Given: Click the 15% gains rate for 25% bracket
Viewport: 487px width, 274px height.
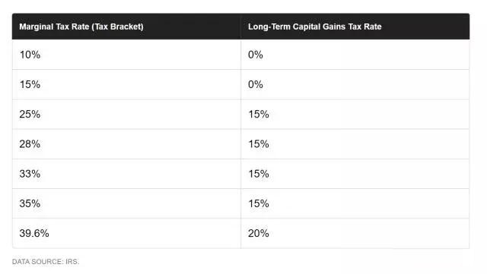Looking at the screenshot, I should pos(355,114).
